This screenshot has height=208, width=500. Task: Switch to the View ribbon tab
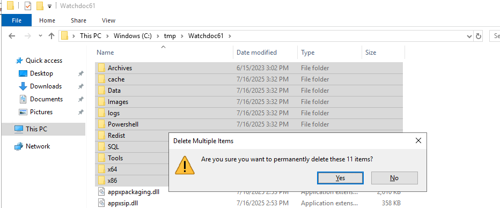(108, 20)
